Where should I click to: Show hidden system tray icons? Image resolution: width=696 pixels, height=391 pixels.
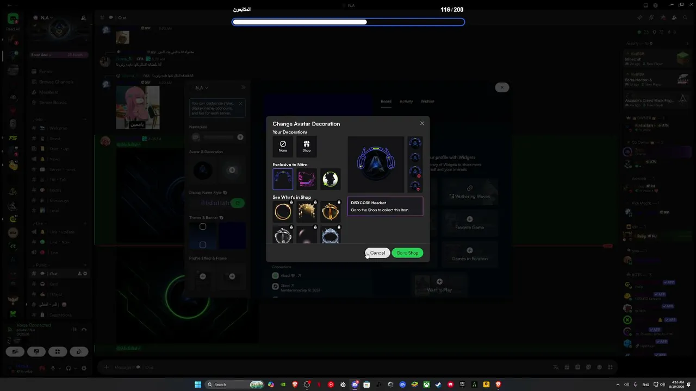(618, 384)
